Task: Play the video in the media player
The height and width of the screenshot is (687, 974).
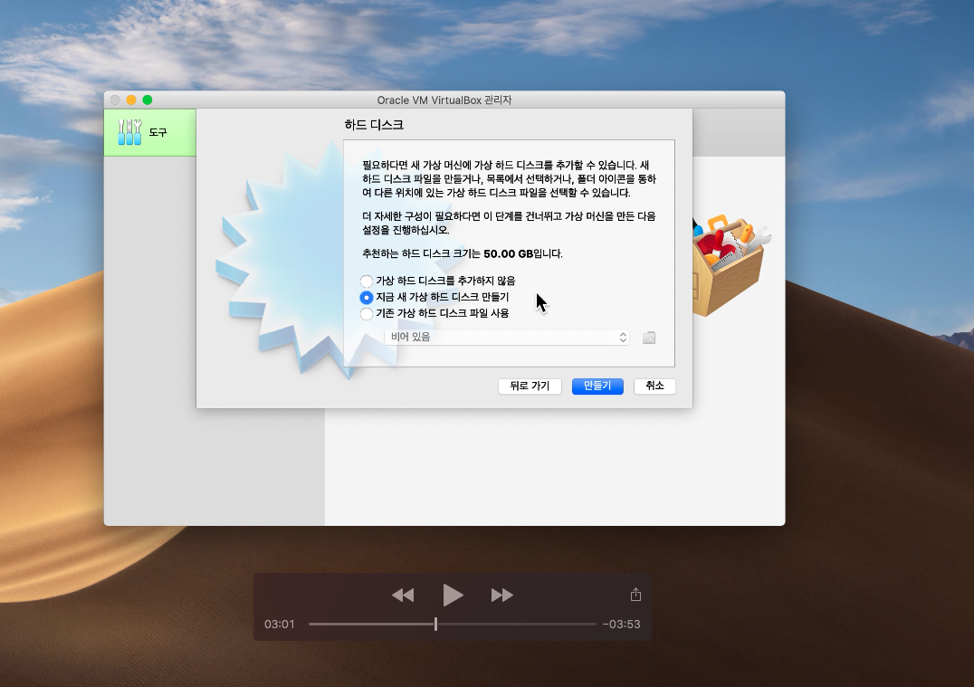Action: click(453, 595)
